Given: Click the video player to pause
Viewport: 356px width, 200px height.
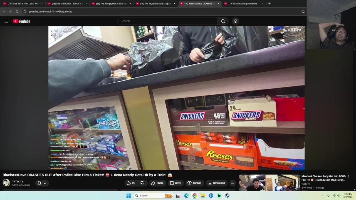Looking at the screenshot, I should pos(176,98).
